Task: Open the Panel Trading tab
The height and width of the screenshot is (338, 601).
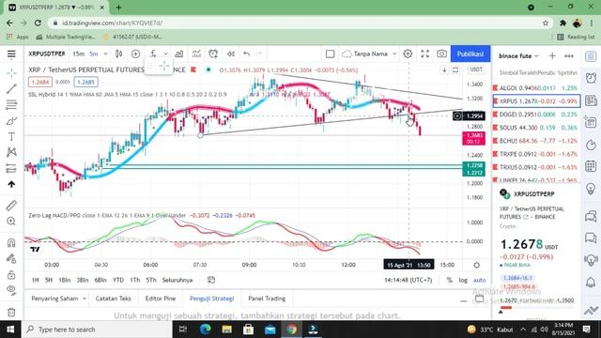Action: 267,299
